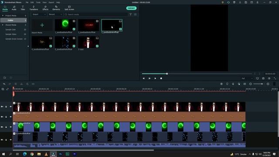
Task: Click the timeline zoom out minus
Action: (x=251, y=84)
